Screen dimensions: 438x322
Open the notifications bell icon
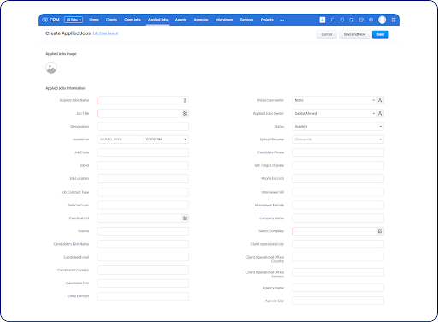(342, 20)
